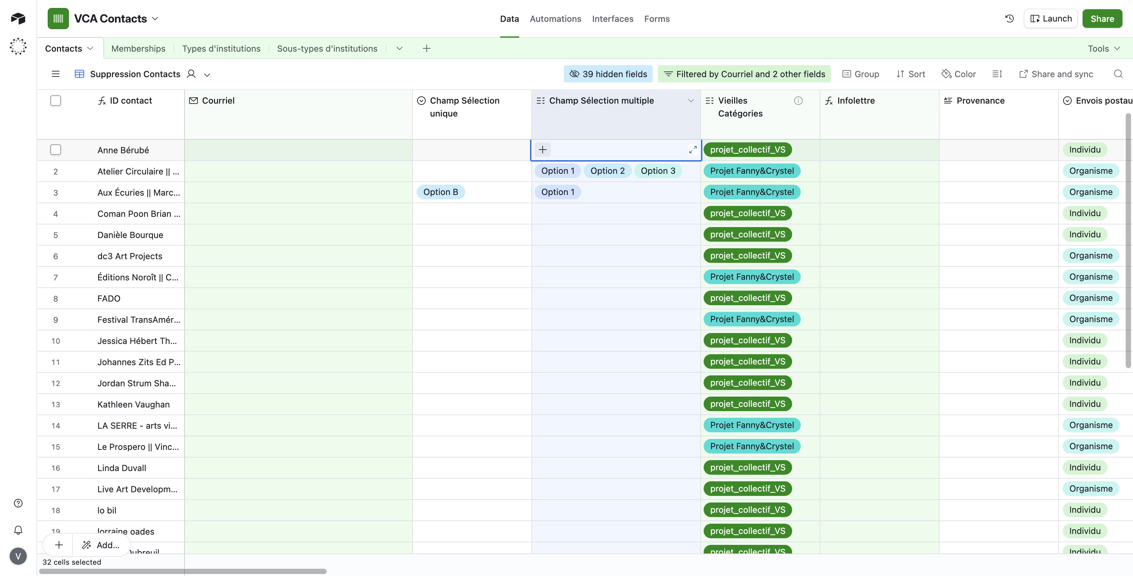
Task: Expand the more tables chevron
Action: (x=399, y=48)
